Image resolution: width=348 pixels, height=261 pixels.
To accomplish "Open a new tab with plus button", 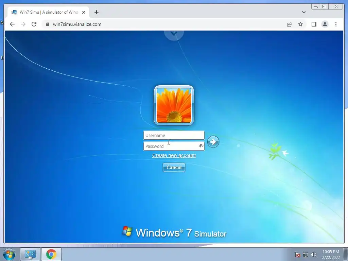I will click(96, 12).
